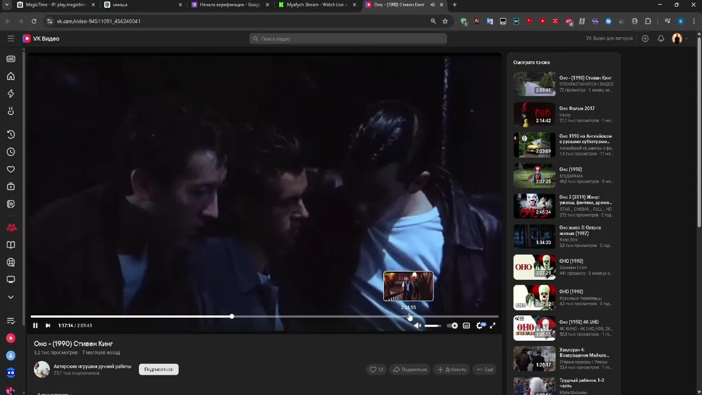
Task: Enter fullscreen mode
Action: click(492, 325)
